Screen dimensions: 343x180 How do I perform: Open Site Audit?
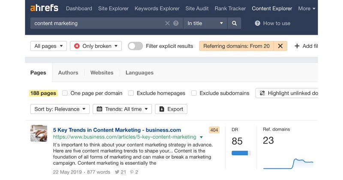(197, 9)
